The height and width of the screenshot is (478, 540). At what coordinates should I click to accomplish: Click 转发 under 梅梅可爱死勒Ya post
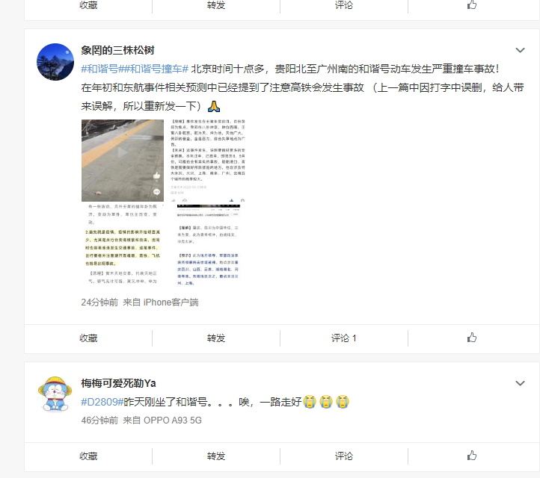(x=216, y=456)
